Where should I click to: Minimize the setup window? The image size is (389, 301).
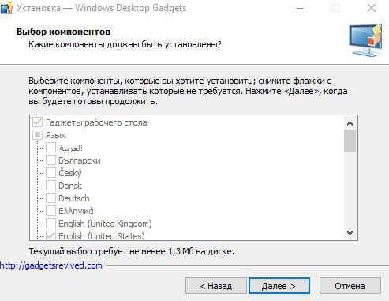point(300,9)
